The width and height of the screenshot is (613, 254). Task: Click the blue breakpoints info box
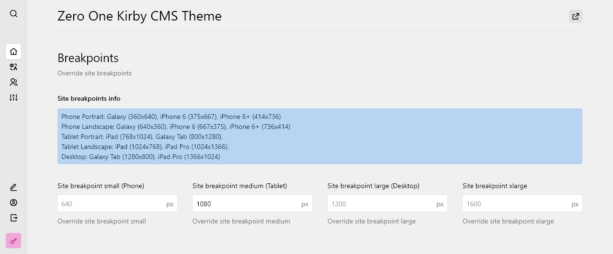(x=319, y=137)
